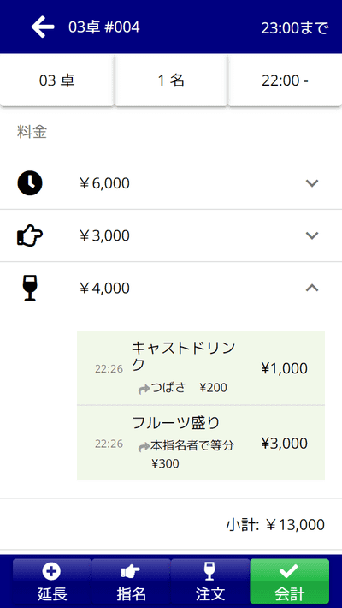This screenshot has width=342, height=608.
Task: Click the pointing hand nomination fee icon
Action: [x=30, y=235]
